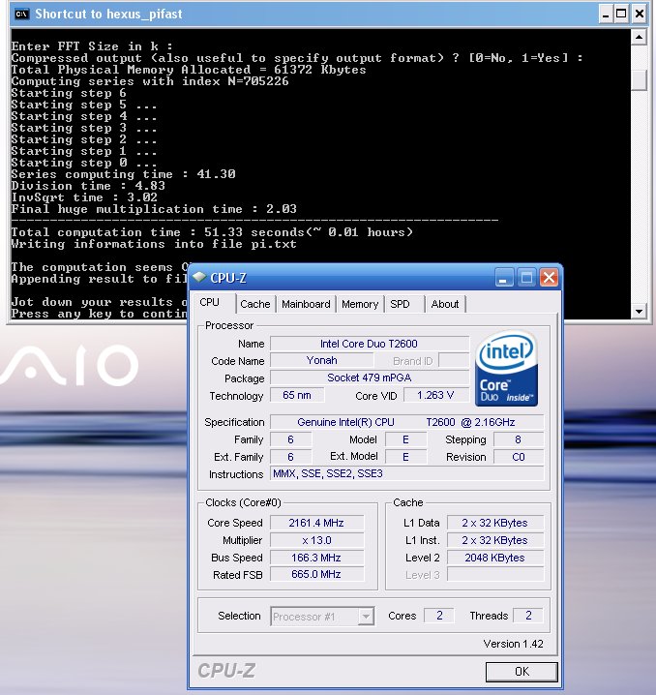656x695 pixels.
Task: Click console scrollbar down arrow
Action: coord(639,311)
